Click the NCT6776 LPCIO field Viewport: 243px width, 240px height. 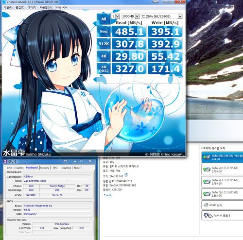coord(57,195)
